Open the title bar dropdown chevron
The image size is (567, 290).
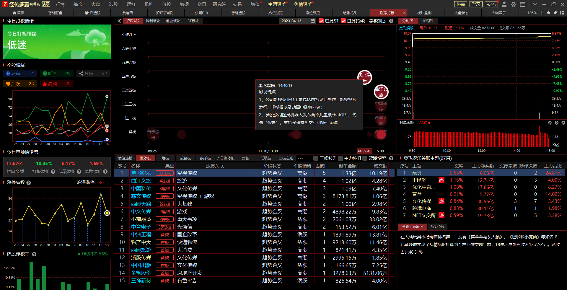(x=535, y=4)
